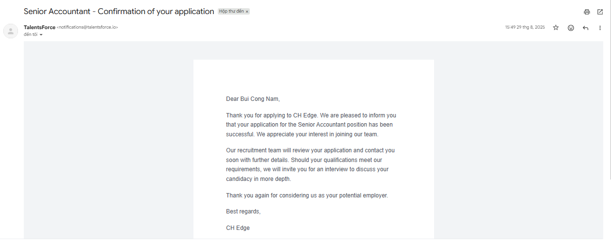Click the 'Best regards,' closing line

pos(243,211)
